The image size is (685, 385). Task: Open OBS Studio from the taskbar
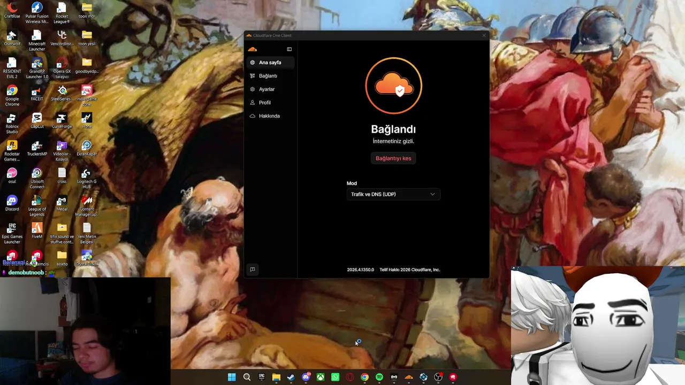[438, 377]
